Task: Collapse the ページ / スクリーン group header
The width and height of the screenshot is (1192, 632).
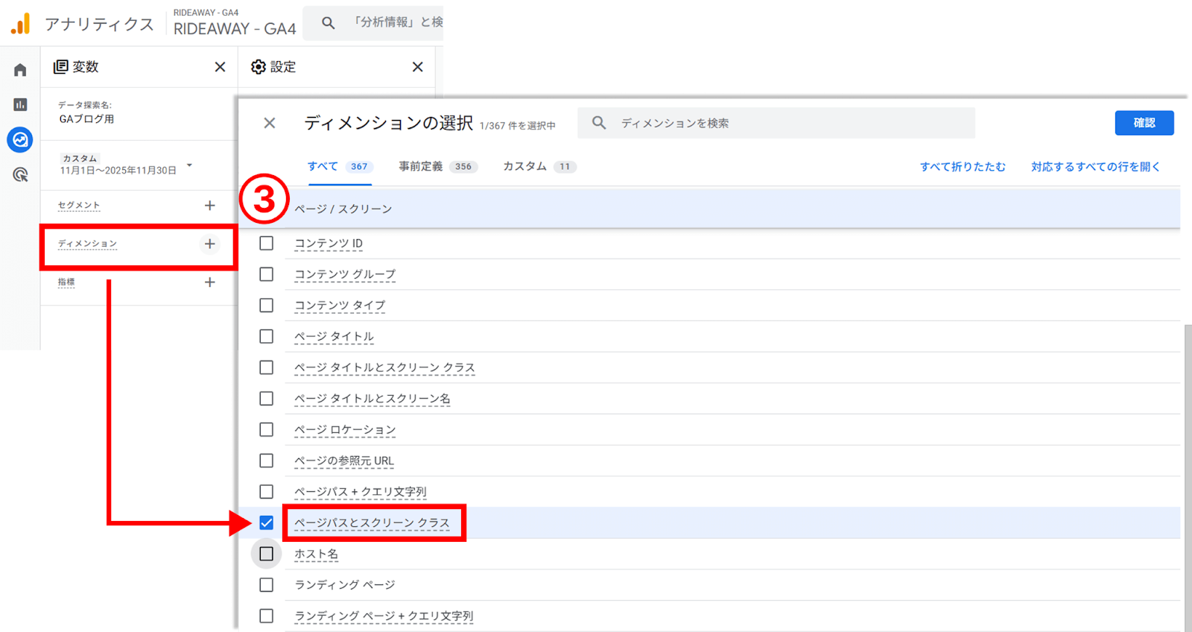Action: pyautogui.click(x=343, y=209)
